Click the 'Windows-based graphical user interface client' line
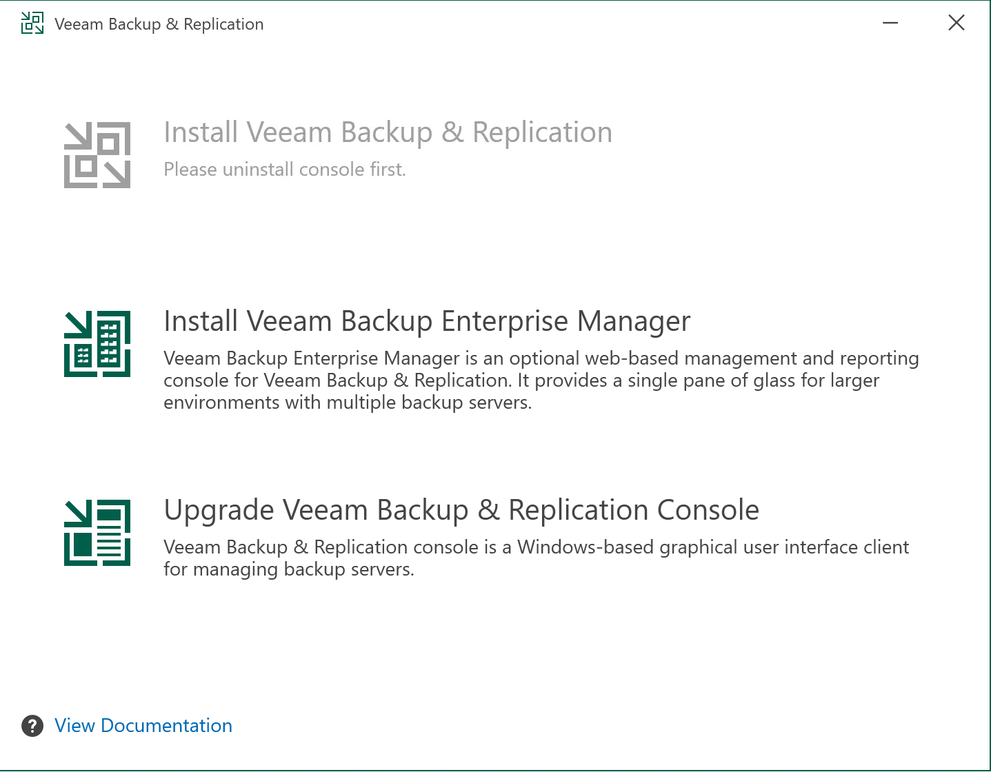This screenshot has height=772, width=991. (x=536, y=547)
